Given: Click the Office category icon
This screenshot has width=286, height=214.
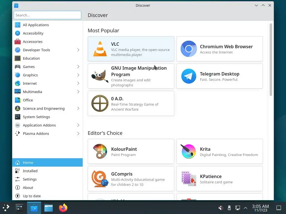Looking at the screenshot, I should point(18,100).
